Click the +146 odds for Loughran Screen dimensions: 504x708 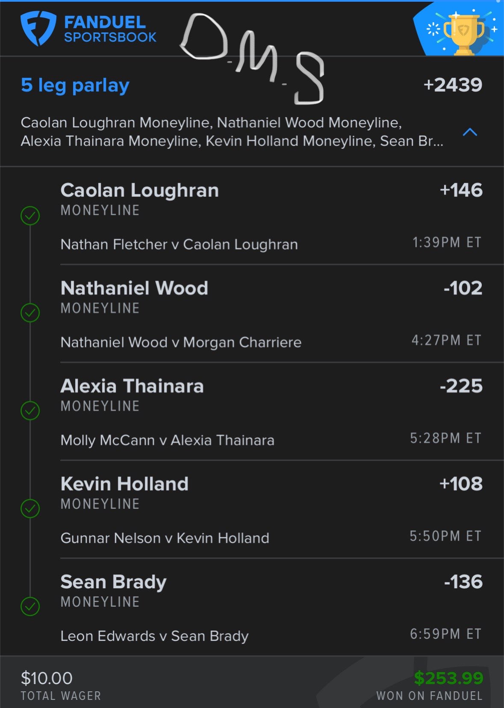coord(461,191)
